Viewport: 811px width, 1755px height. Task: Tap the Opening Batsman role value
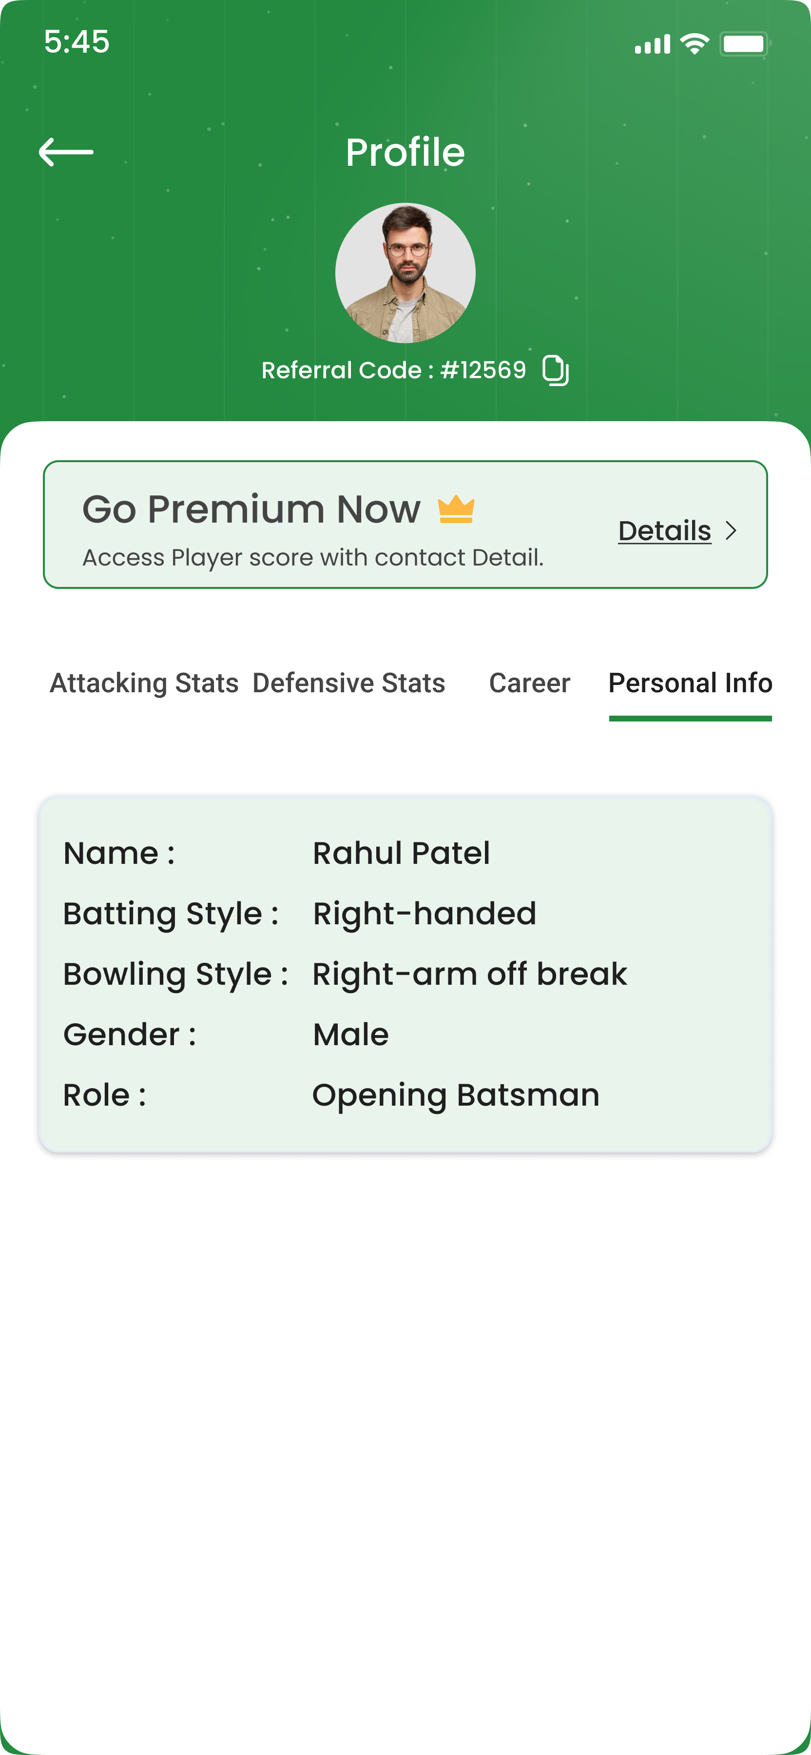(x=456, y=1095)
